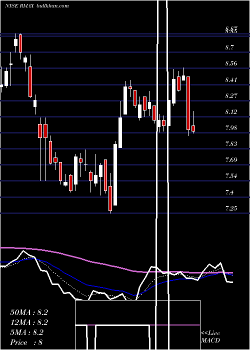Click the 7.4 price axis label
This screenshot has width=250, height=350.
coord(229,192)
